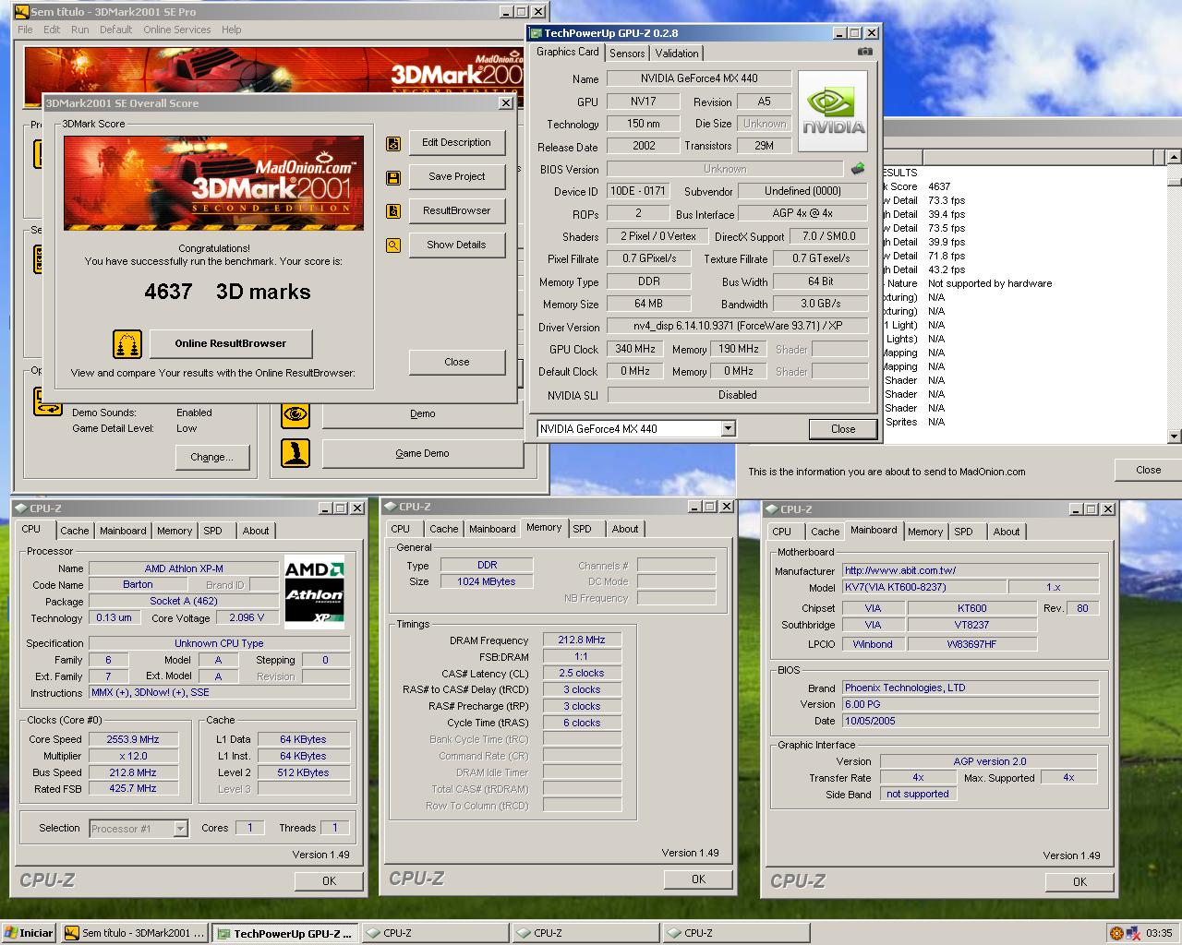
Task: Open the File menu in 3DMark2001
Action: pos(25,30)
